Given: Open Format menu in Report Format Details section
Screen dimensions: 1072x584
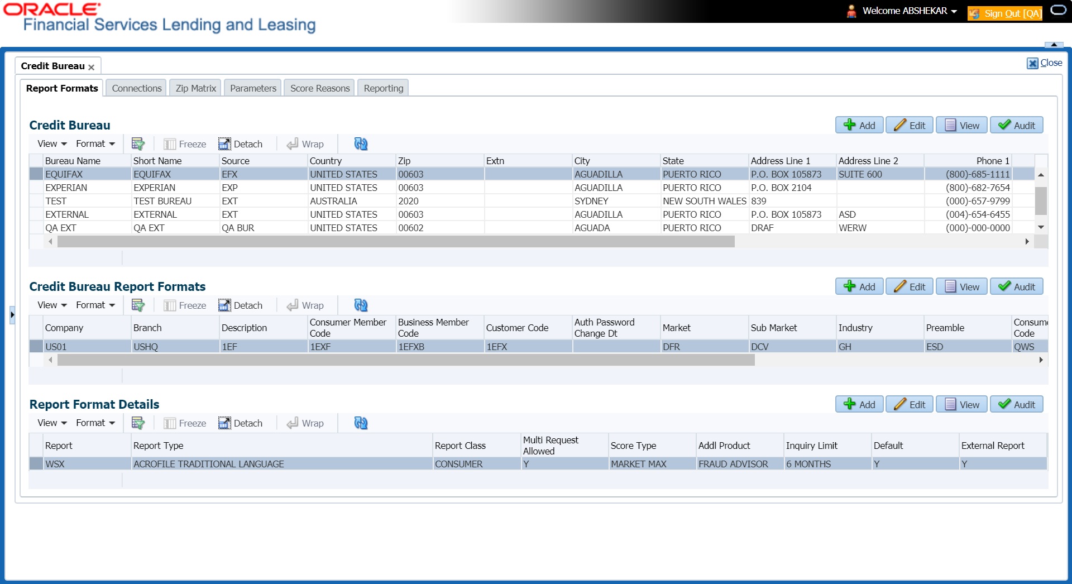Looking at the screenshot, I should pyautogui.click(x=95, y=423).
